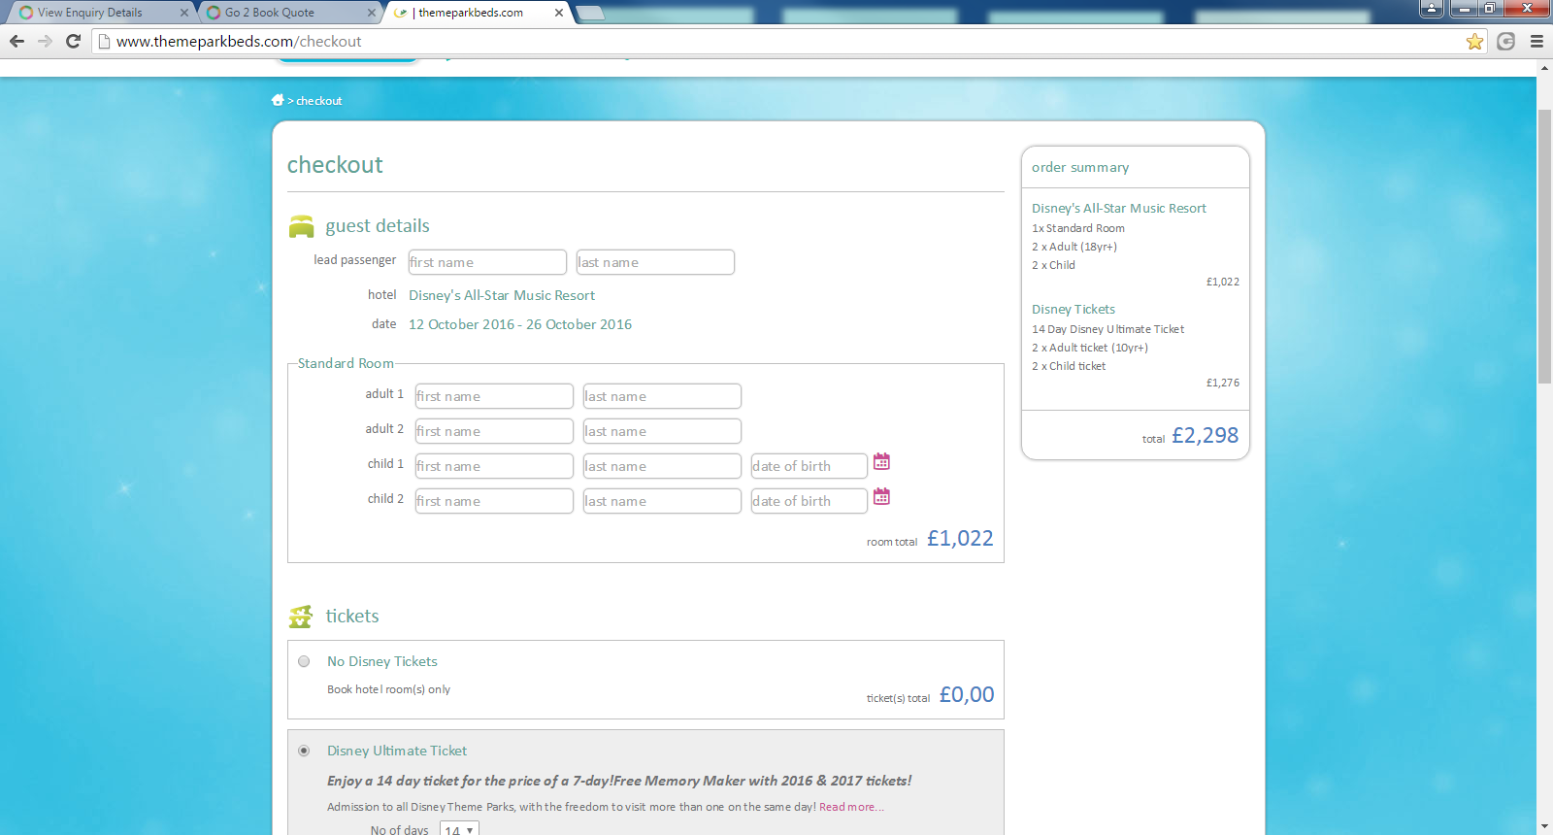The height and width of the screenshot is (835, 1553).
Task: Select No Disney Tickets radio option
Action: tap(304, 661)
